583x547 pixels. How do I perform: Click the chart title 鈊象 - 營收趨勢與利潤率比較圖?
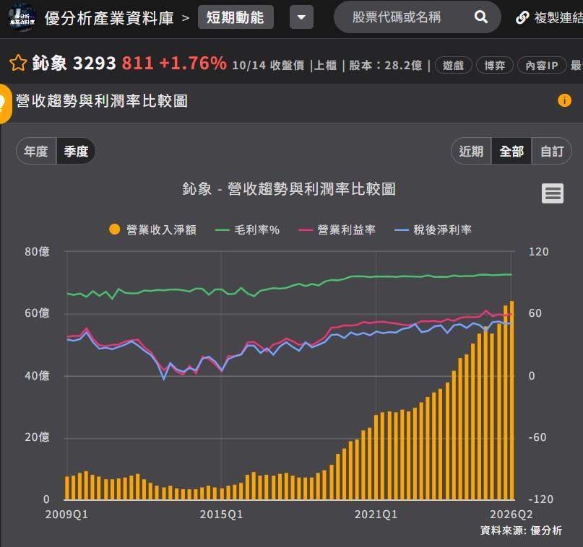(289, 189)
